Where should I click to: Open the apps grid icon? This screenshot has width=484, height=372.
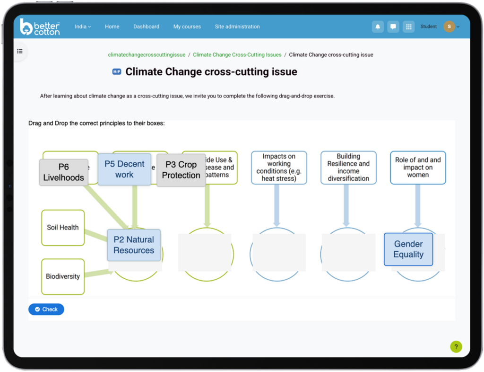point(408,27)
